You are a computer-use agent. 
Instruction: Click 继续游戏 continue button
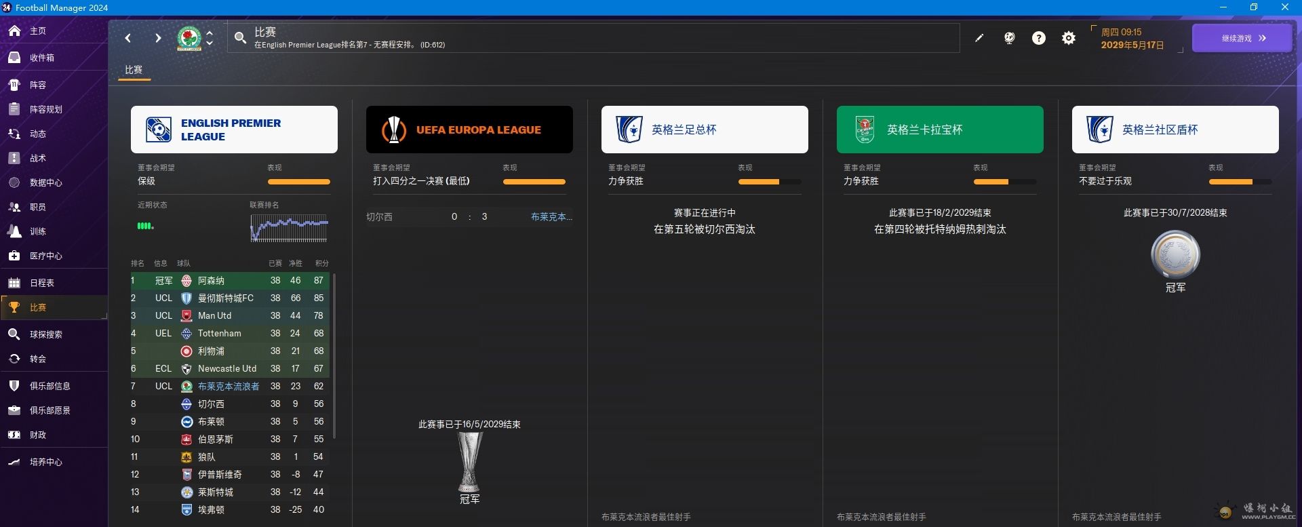click(1242, 38)
